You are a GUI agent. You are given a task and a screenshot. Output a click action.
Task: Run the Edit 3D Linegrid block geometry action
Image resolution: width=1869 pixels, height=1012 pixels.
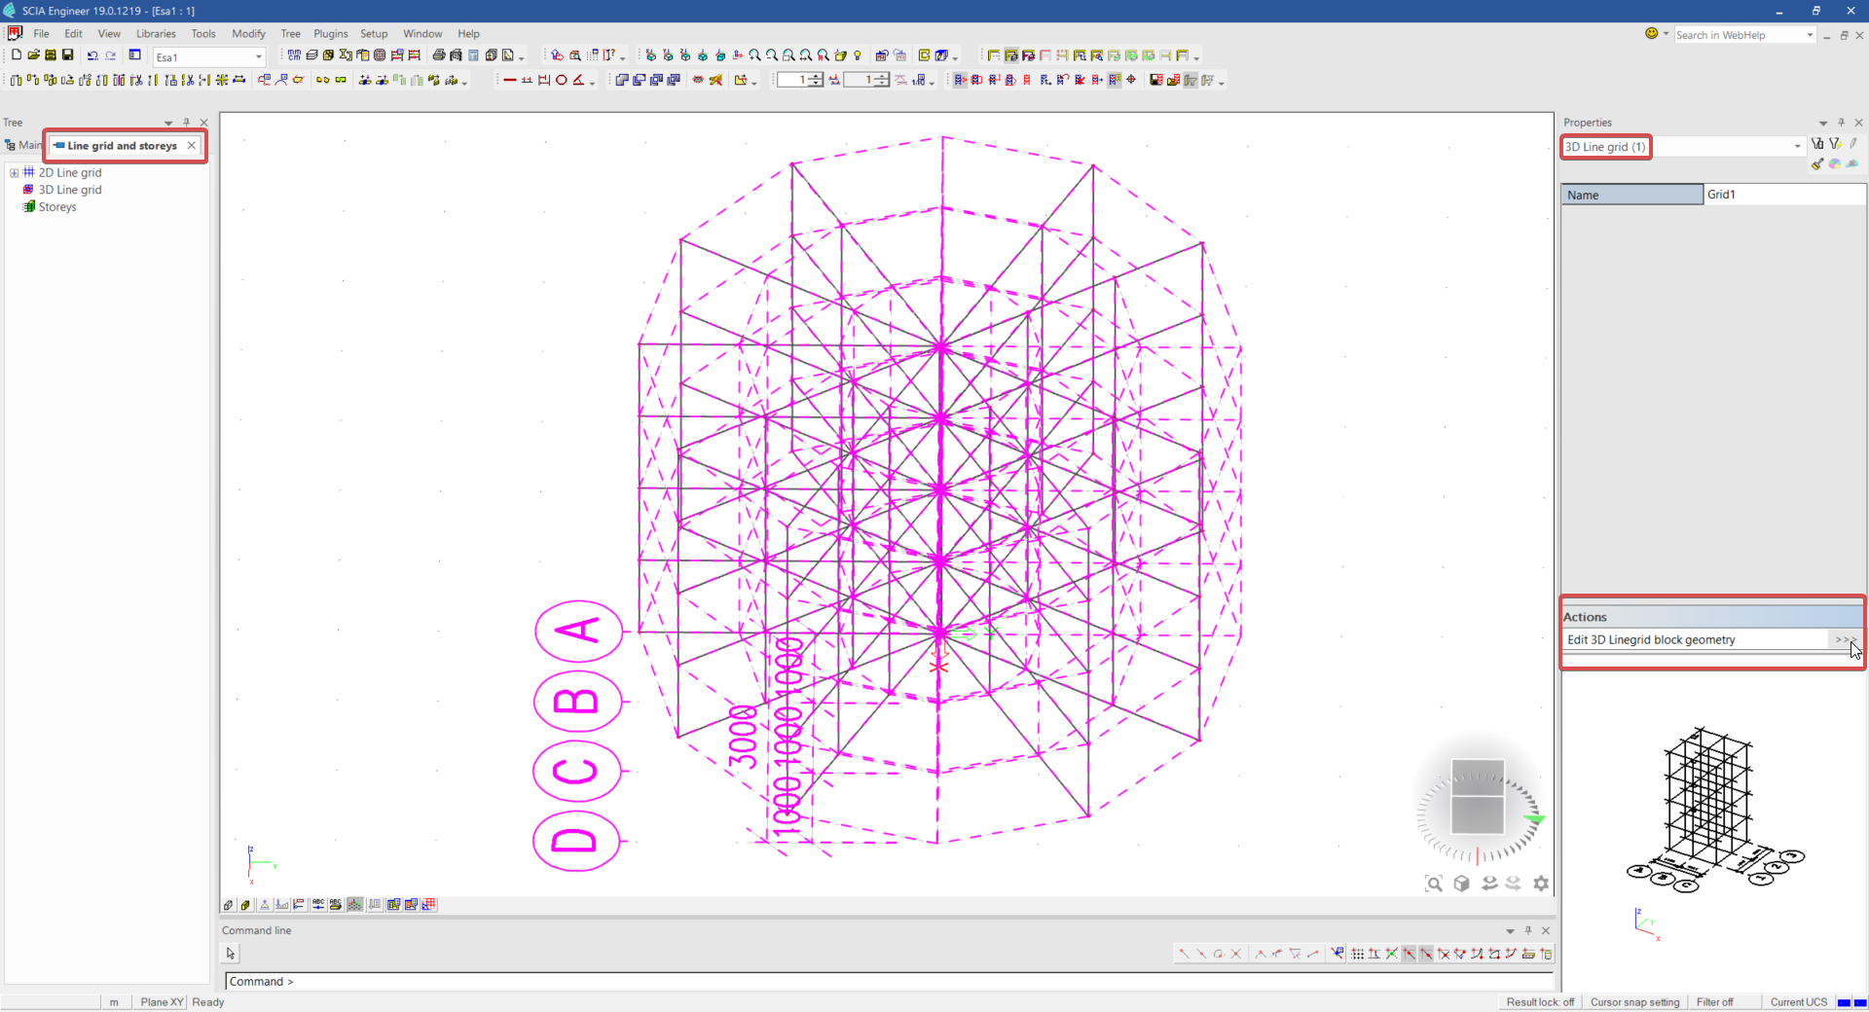coord(1845,639)
